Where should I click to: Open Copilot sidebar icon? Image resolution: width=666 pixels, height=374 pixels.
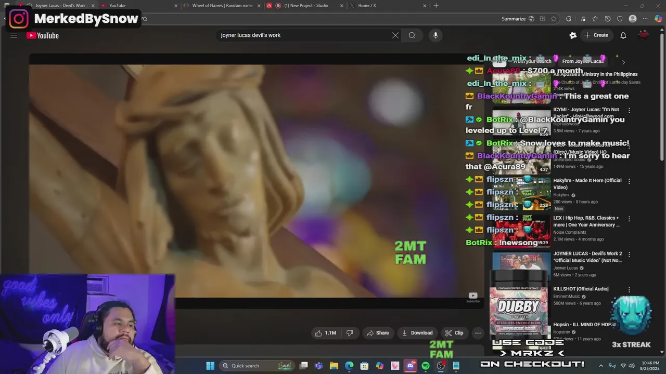pyautogui.click(x=658, y=19)
